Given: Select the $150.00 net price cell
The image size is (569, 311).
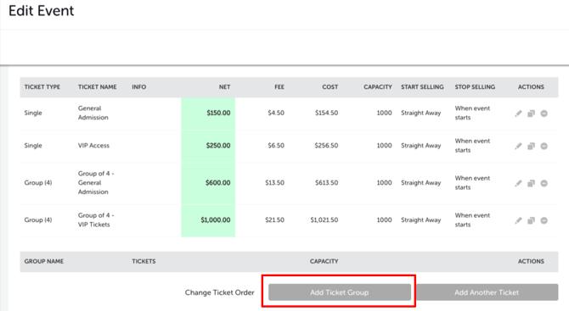Looking at the screenshot, I should click(208, 114).
